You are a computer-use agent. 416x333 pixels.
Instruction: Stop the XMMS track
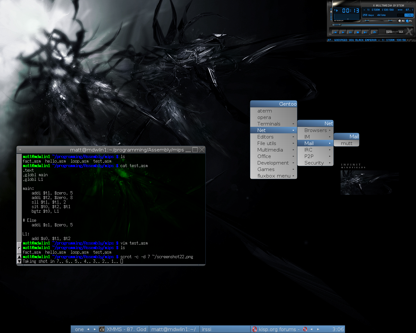click(357, 32)
